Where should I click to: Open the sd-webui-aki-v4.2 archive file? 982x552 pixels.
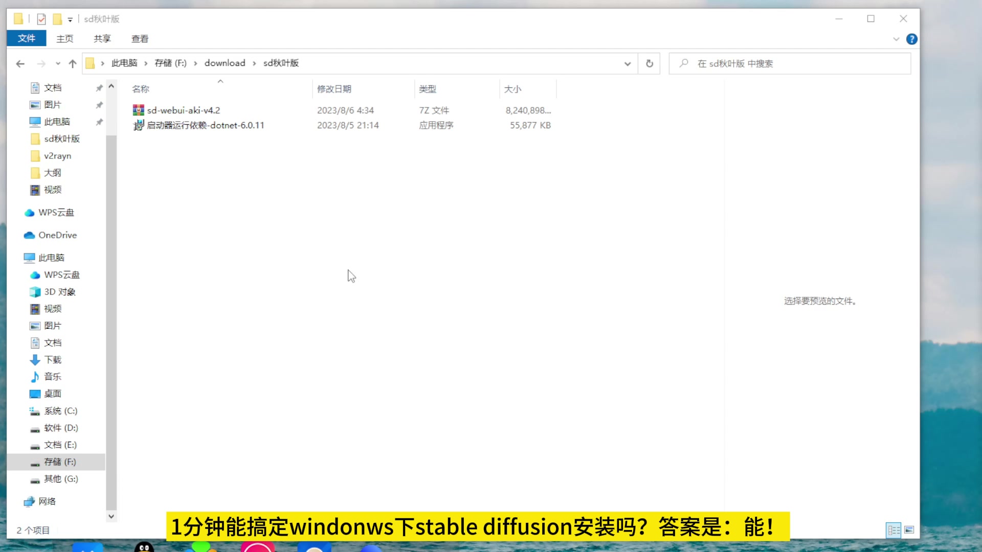[183, 110]
